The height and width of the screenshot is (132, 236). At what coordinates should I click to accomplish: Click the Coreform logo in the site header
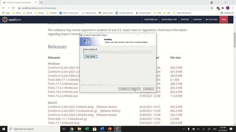coord(11,19)
